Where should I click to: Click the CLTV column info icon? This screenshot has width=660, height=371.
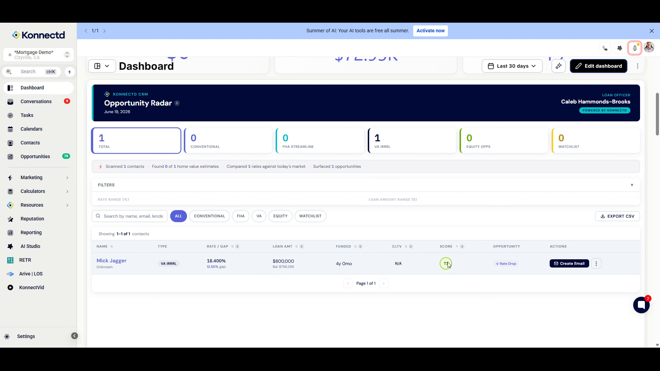coord(411,247)
